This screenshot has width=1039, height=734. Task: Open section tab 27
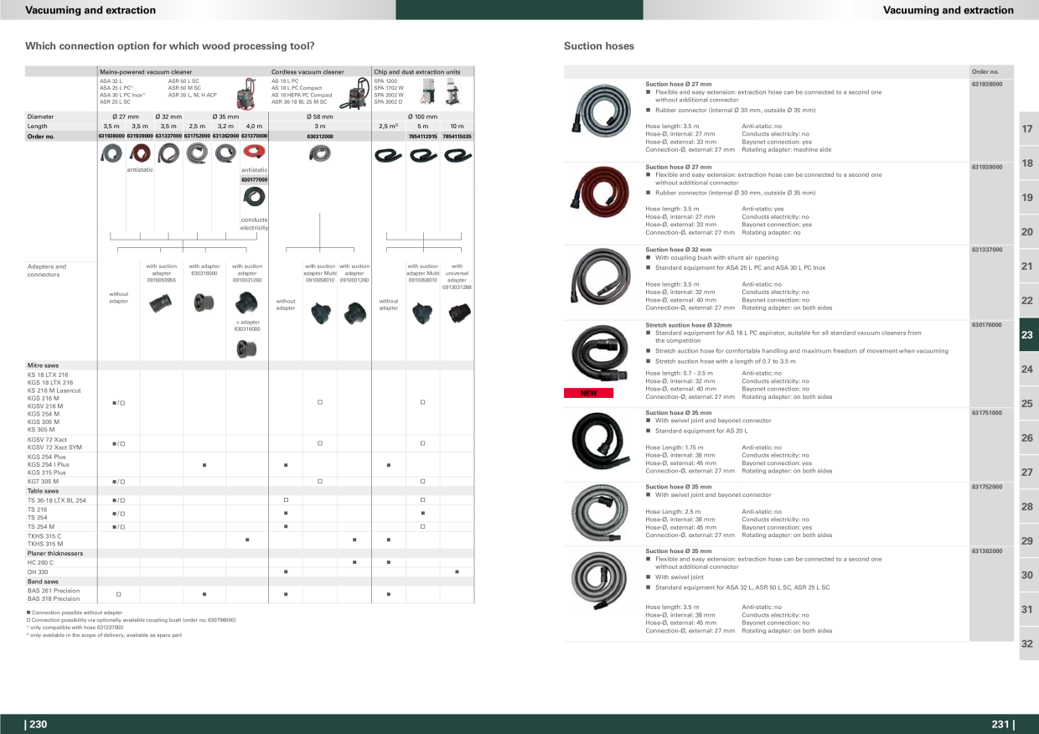click(x=1028, y=473)
